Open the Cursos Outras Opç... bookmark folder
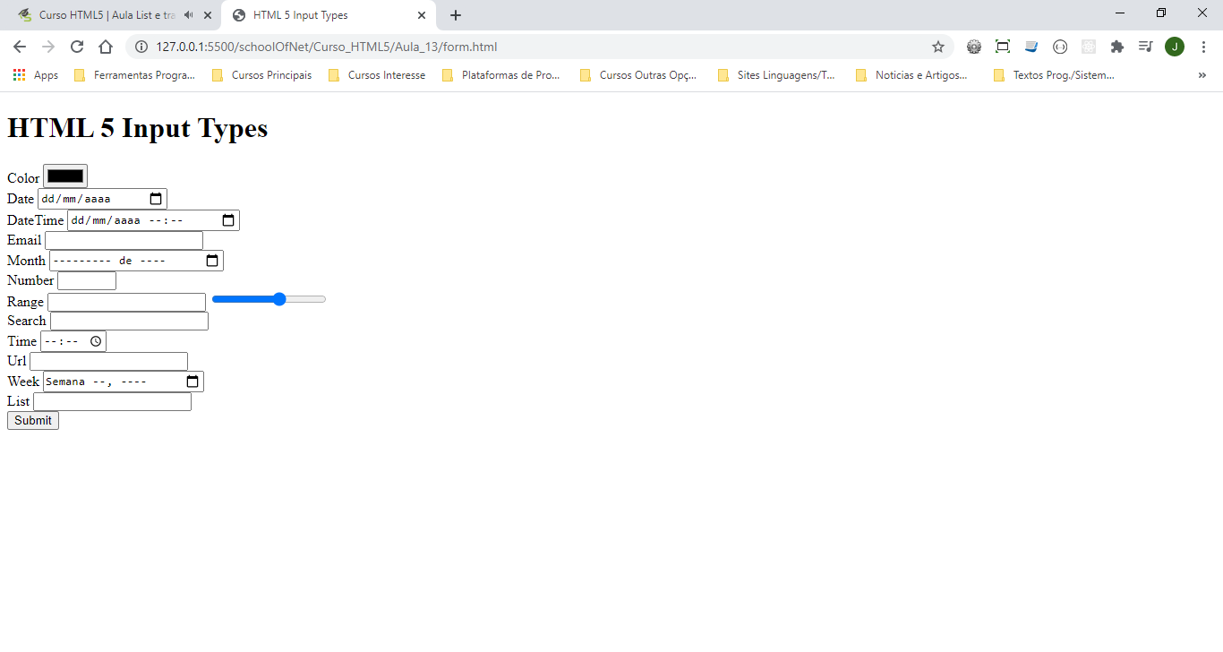Viewport: 1223px width, 652px height. [x=638, y=75]
